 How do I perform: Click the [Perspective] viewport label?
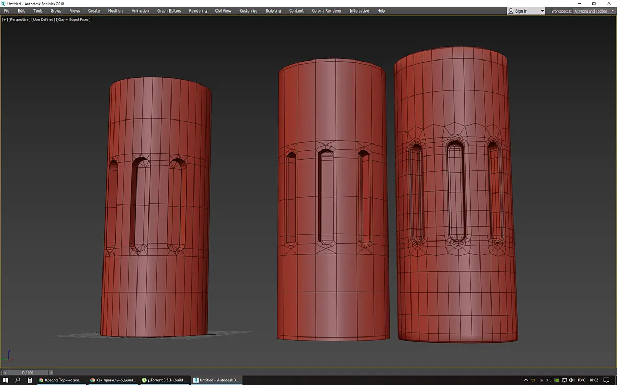pos(19,20)
